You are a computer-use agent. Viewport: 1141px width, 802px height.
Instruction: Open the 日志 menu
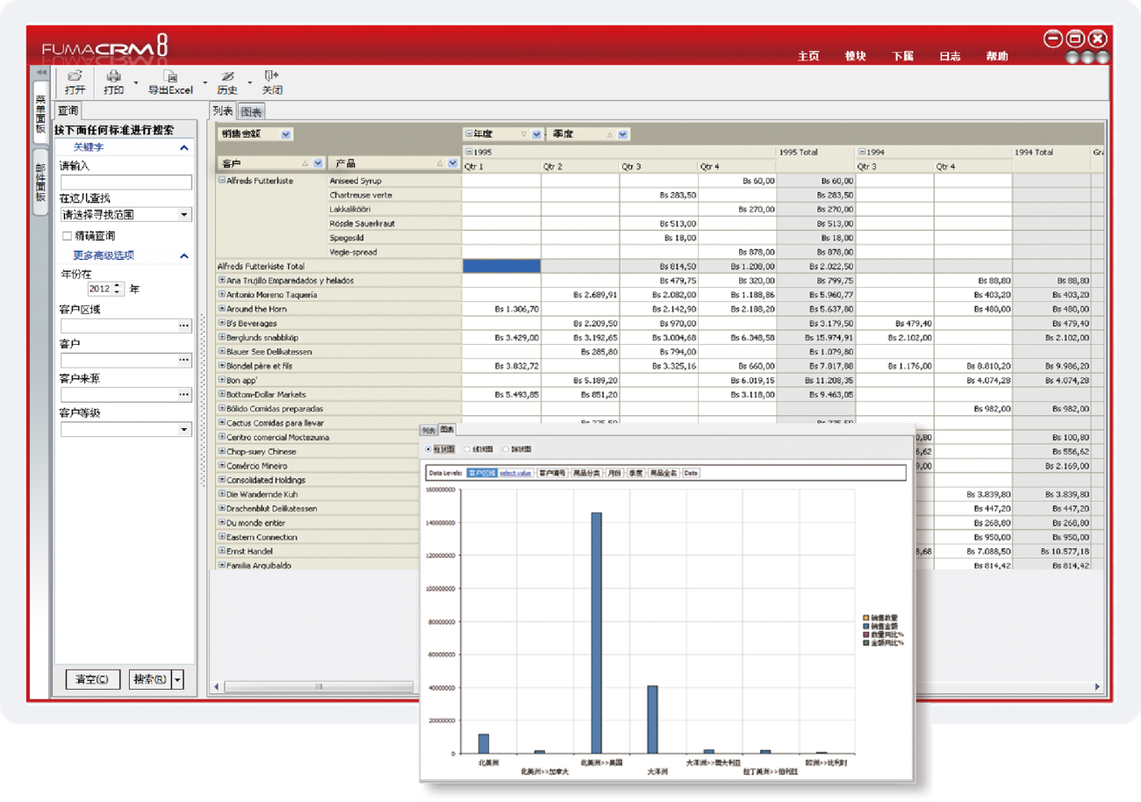pos(950,56)
